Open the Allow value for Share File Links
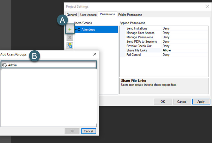Screen dimensions: 212x143 tap(167, 50)
